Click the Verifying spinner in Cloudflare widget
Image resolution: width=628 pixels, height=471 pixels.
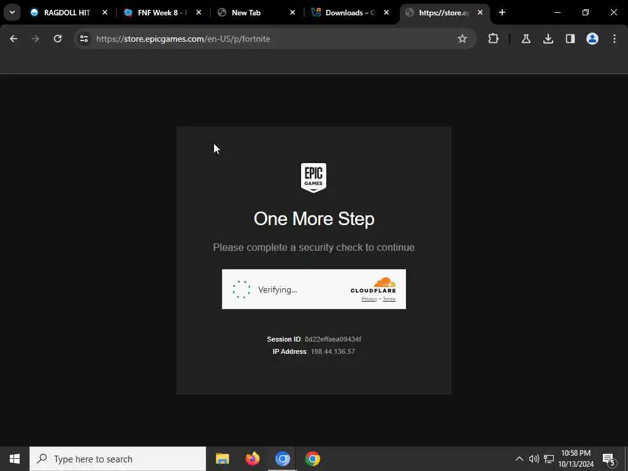[x=242, y=289]
